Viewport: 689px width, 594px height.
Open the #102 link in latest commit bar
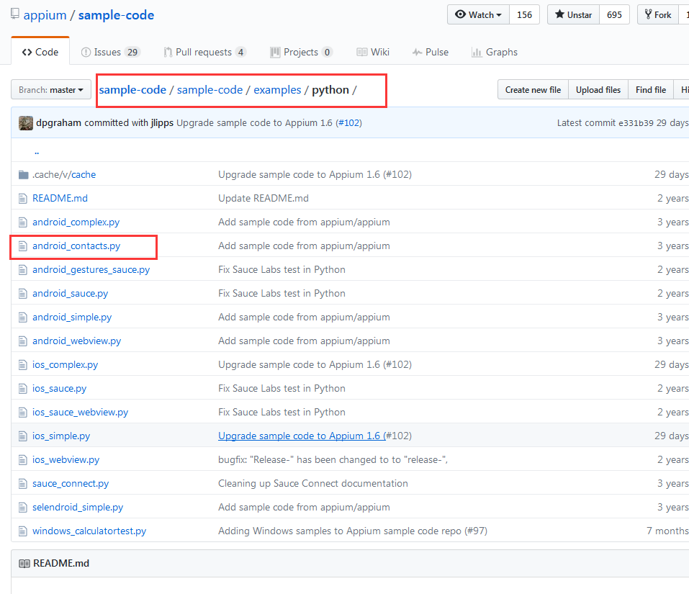coord(349,123)
